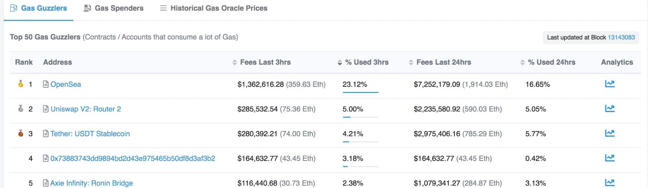Open block 13143083 link

click(621, 37)
